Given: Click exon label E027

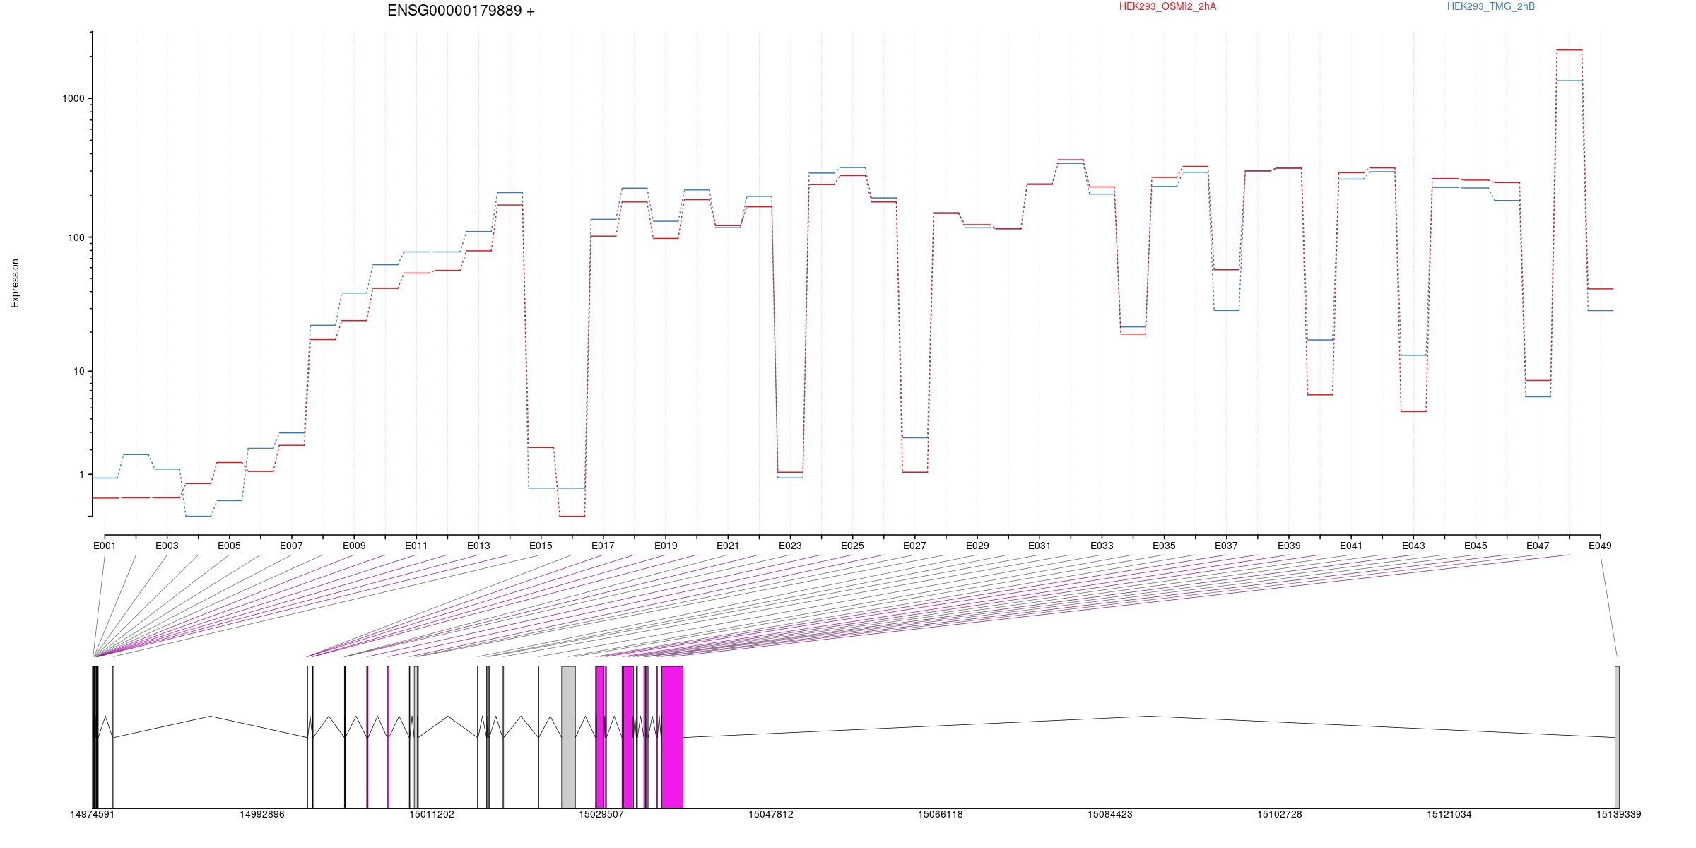Looking at the screenshot, I should pyautogui.click(x=914, y=546).
